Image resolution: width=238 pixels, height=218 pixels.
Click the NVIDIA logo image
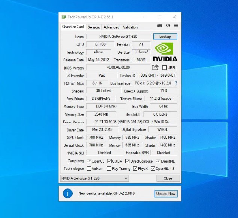(165, 52)
